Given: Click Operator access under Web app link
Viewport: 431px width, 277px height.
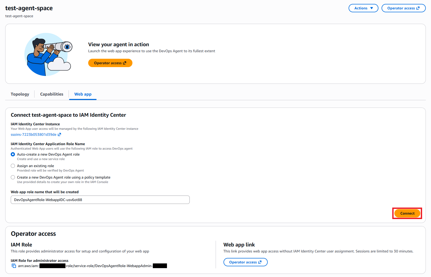Looking at the screenshot, I should (245, 262).
